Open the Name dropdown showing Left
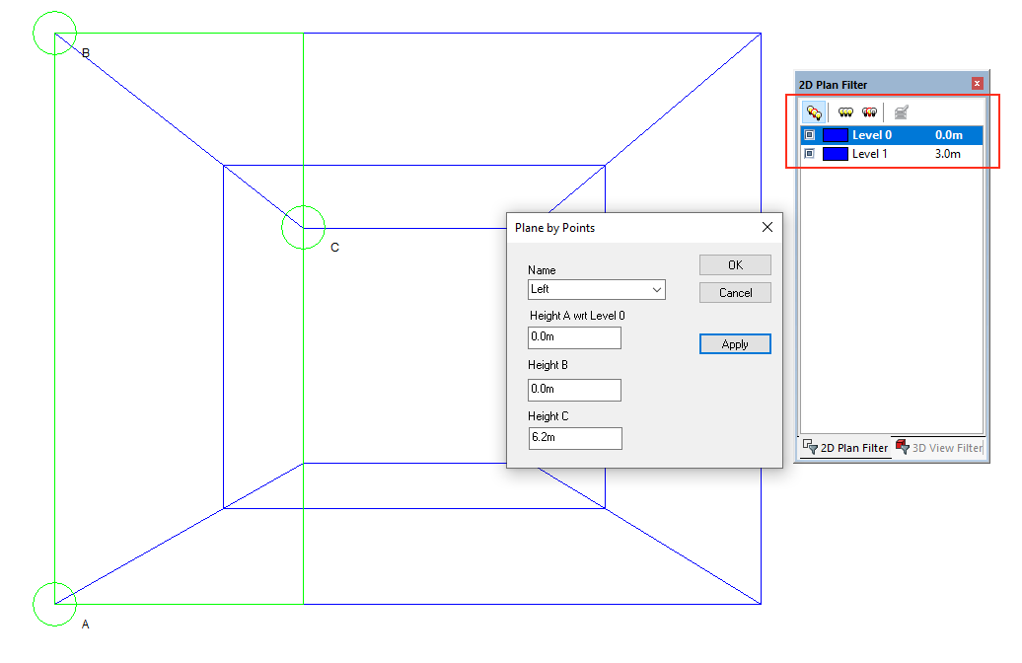 coord(597,289)
